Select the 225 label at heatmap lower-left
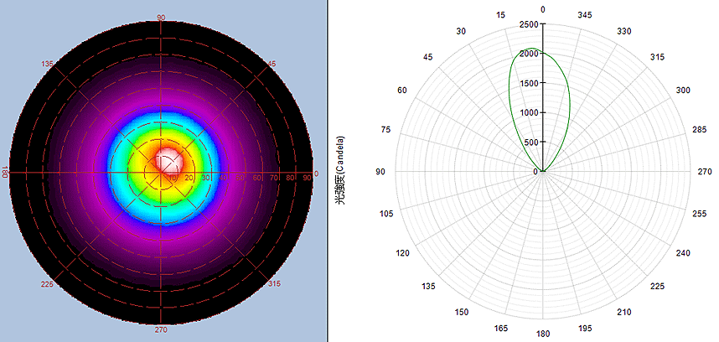 click(x=48, y=285)
